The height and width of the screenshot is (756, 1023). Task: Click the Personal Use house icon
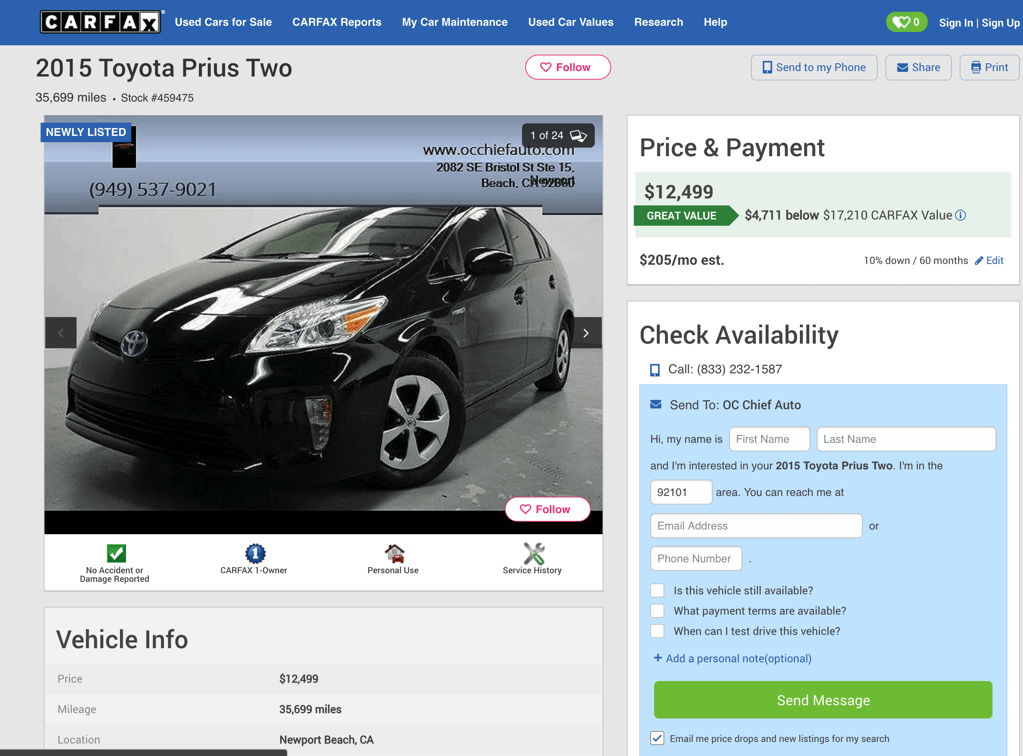pyautogui.click(x=394, y=553)
